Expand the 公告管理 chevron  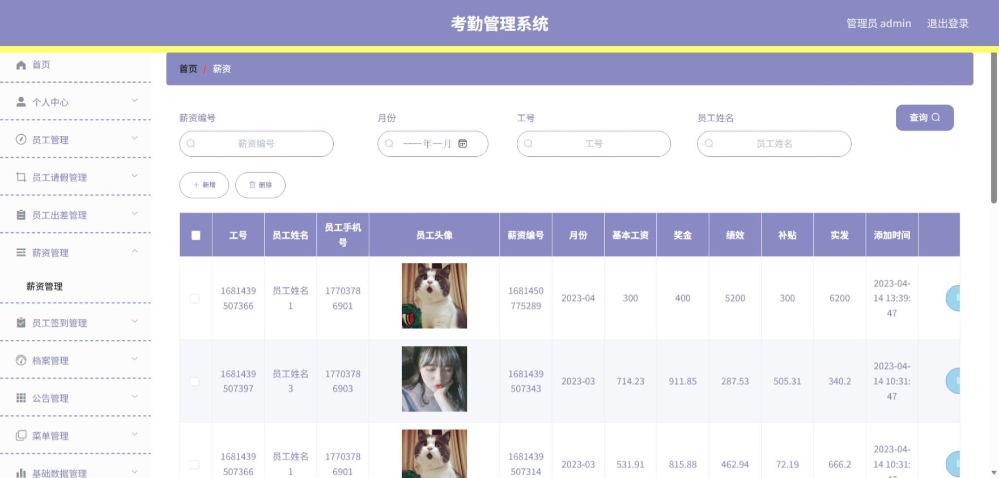[134, 396]
